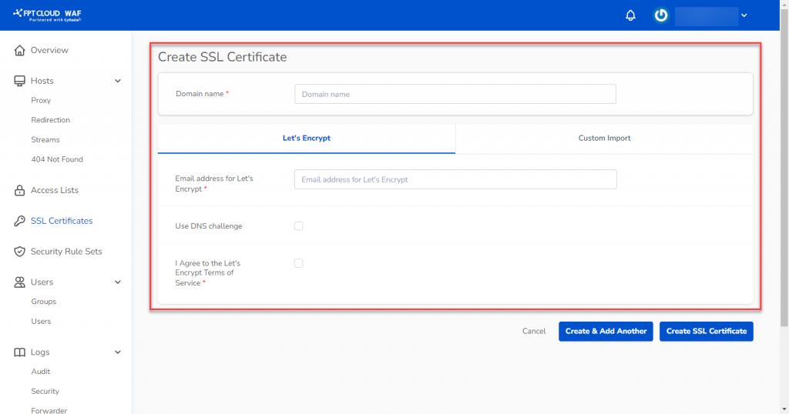Click the power icon in header
The height and width of the screenshot is (414, 789).
click(x=660, y=15)
